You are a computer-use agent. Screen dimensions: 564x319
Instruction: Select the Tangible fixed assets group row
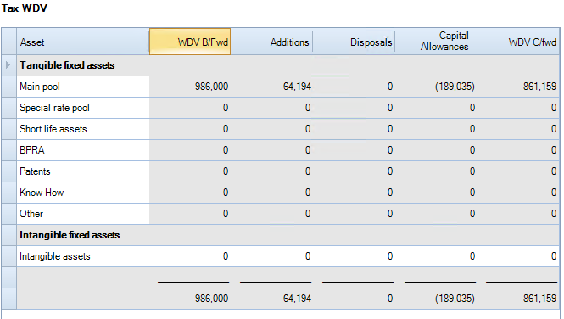288,65
